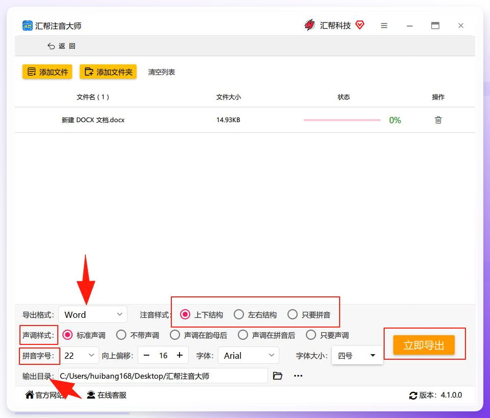Select the 不带声调 radio button
The image size is (490, 418).
[121, 335]
